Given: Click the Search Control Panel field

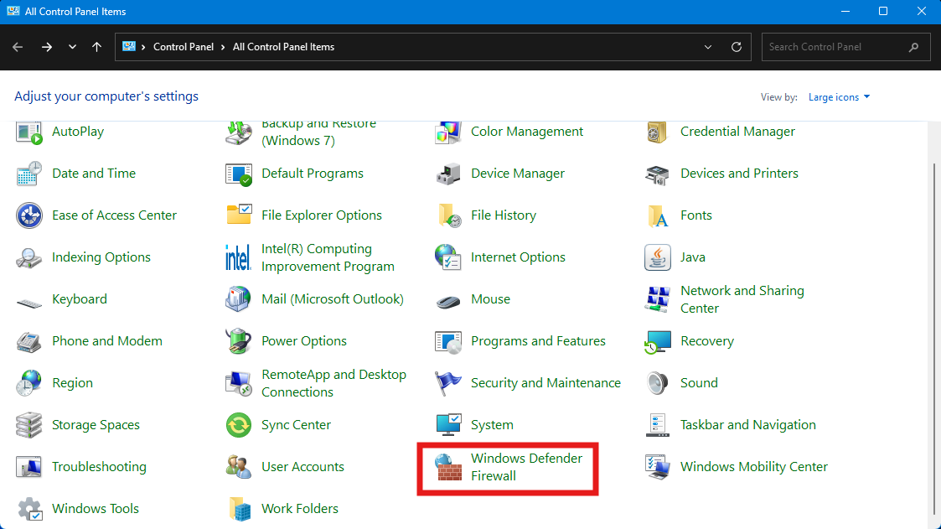Looking at the screenshot, I should click(834, 47).
